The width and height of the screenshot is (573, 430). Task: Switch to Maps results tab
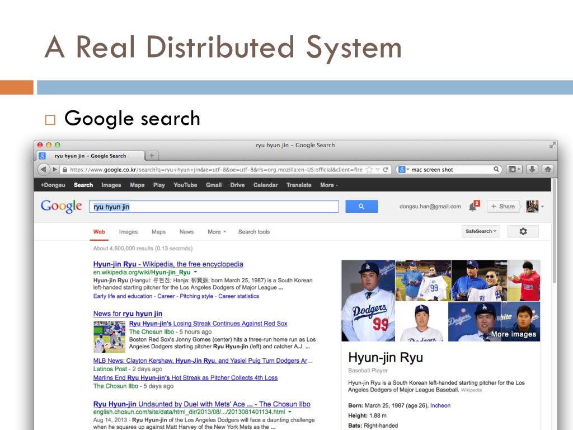[158, 232]
